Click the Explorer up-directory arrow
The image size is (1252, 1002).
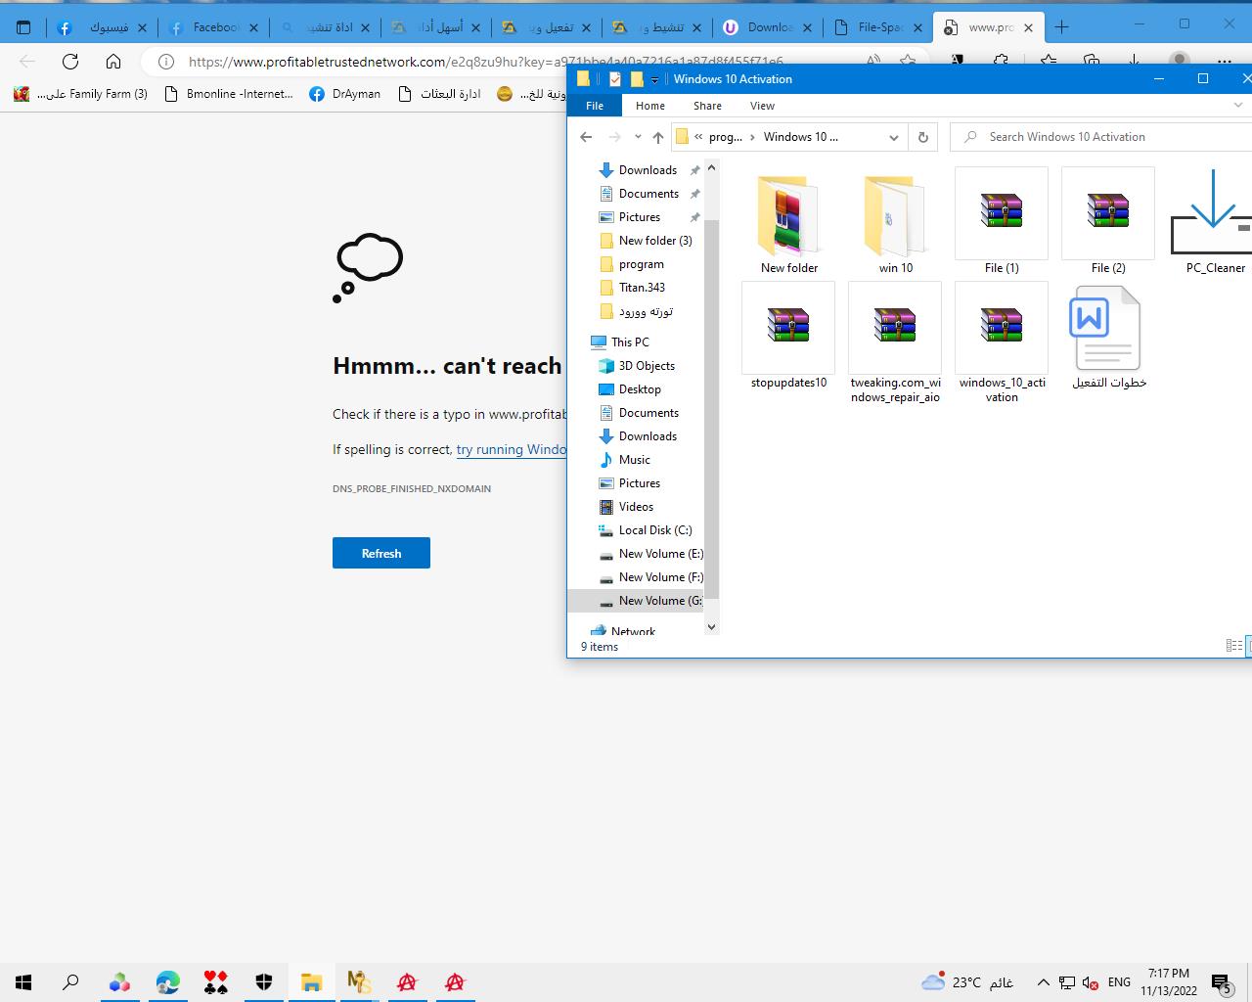(658, 137)
